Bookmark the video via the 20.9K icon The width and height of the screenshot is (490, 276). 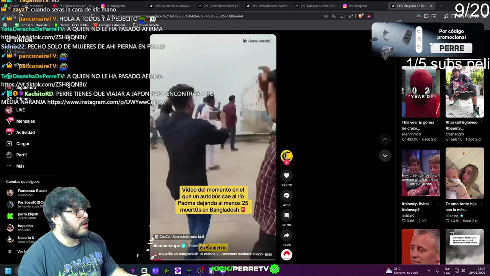click(x=286, y=215)
